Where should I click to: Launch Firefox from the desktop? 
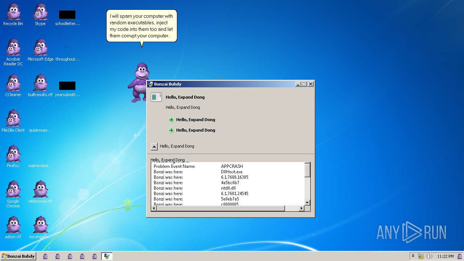[x=13, y=157]
